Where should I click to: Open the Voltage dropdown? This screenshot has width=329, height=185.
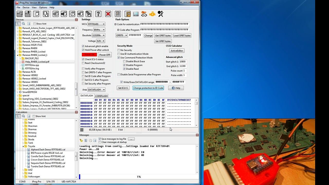point(100,41)
